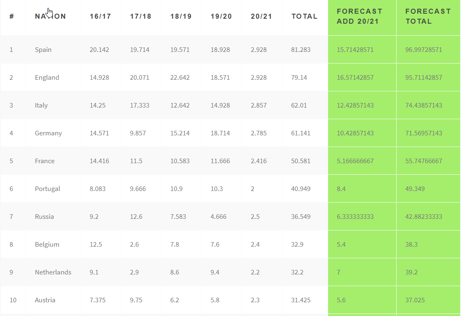Select the Russia nation cell
The image size is (461, 316).
tap(44, 217)
